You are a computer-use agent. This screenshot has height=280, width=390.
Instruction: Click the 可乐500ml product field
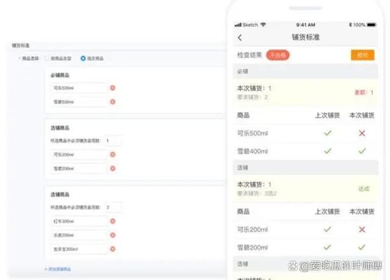tap(79, 88)
